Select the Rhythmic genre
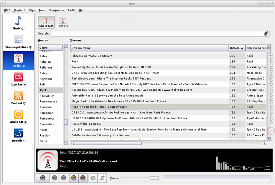Image resolution: width=275 pixels, height=185 pixels. coord(51,79)
